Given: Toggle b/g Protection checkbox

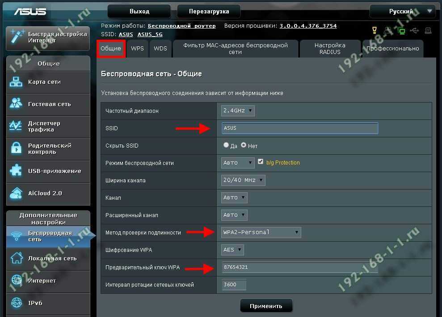Looking at the screenshot, I should click(261, 161).
